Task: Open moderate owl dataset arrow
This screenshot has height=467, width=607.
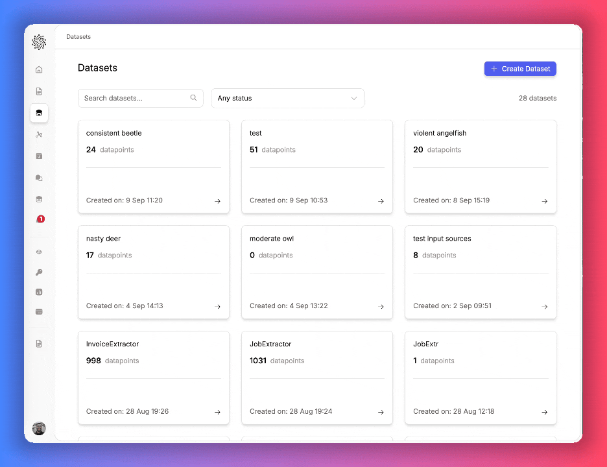Action: point(381,306)
